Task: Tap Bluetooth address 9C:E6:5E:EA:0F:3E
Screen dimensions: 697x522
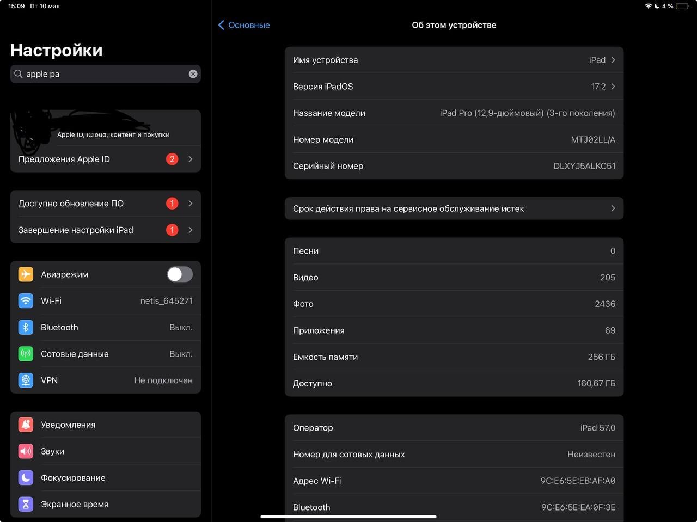Action: point(578,507)
